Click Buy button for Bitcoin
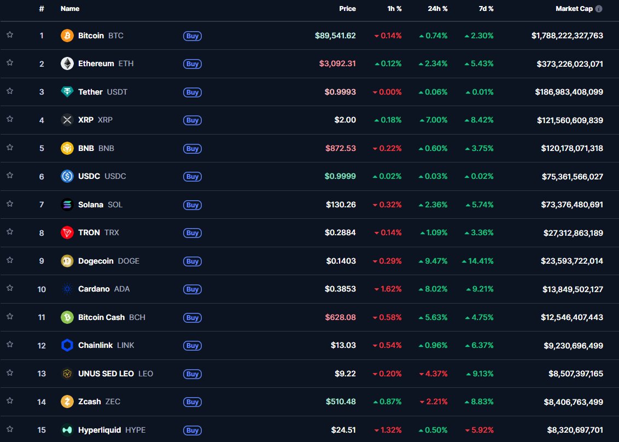The width and height of the screenshot is (619, 442). 192,36
